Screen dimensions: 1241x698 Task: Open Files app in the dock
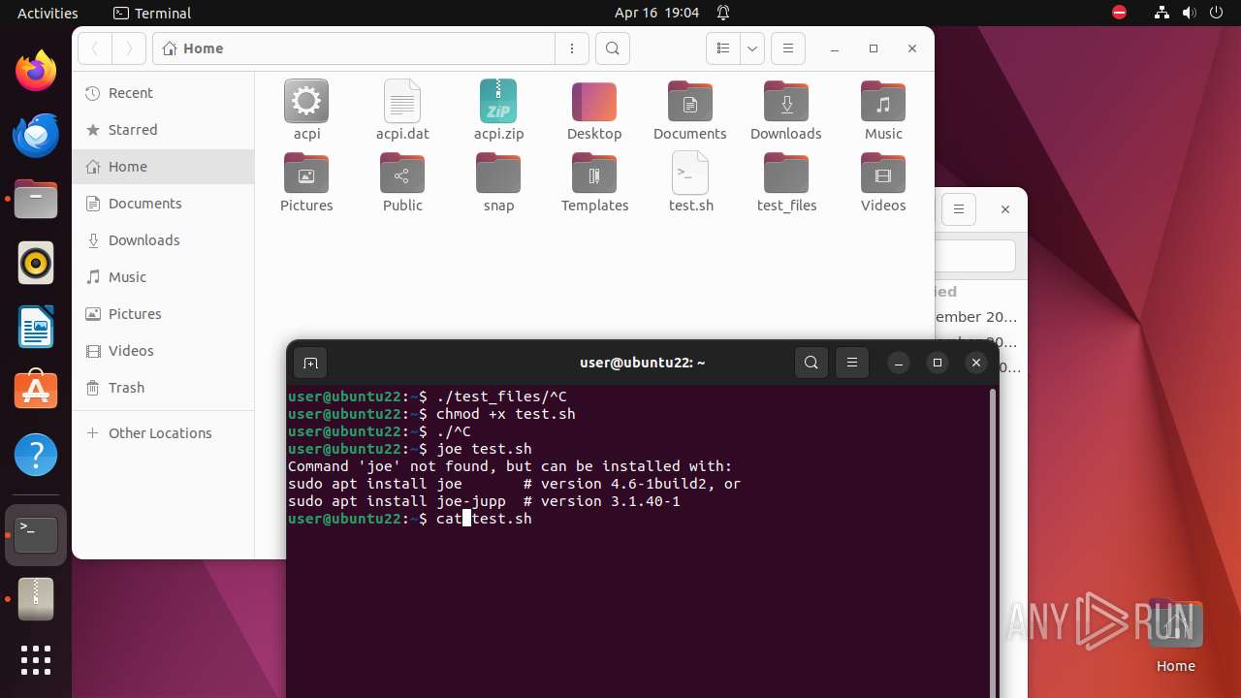tap(36, 200)
